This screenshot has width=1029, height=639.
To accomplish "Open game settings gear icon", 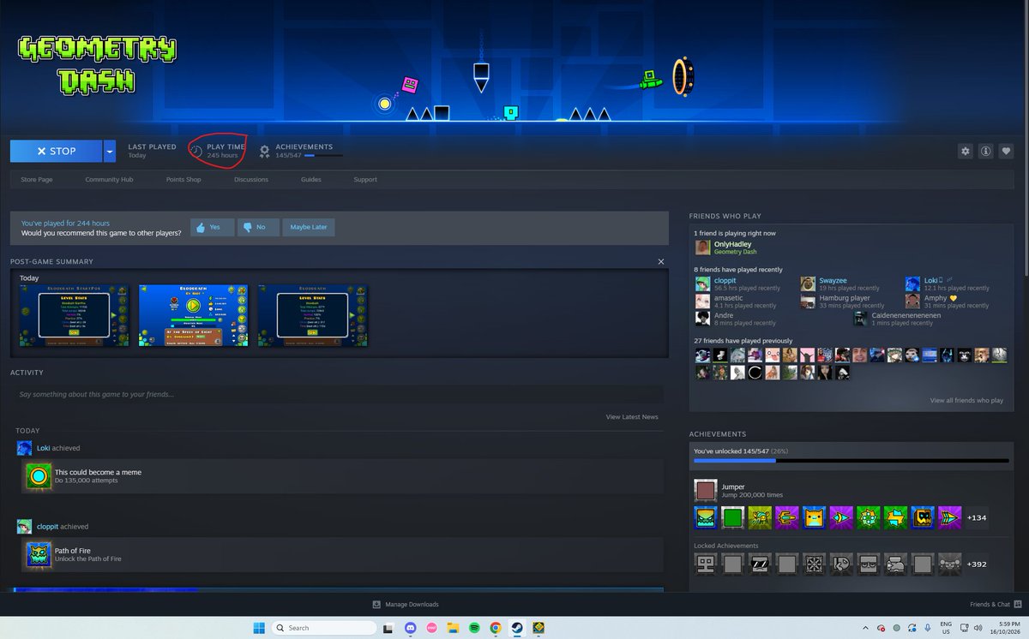I will click(x=966, y=151).
